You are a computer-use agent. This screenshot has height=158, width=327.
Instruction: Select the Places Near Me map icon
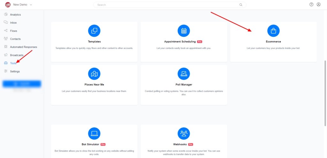click(x=94, y=74)
